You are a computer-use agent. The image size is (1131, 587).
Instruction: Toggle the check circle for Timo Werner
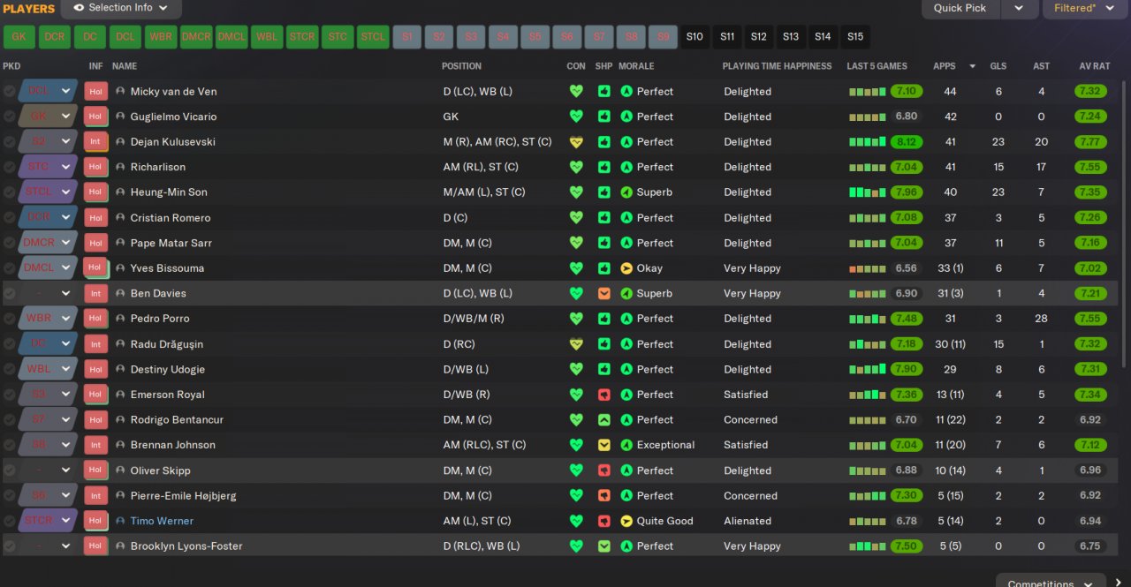point(9,521)
